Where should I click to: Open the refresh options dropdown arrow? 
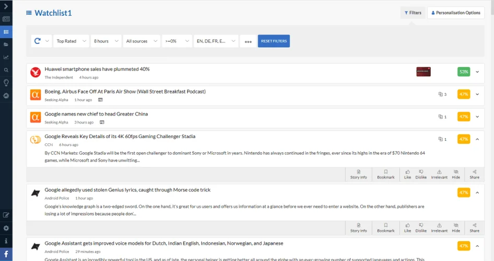(47, 41)
